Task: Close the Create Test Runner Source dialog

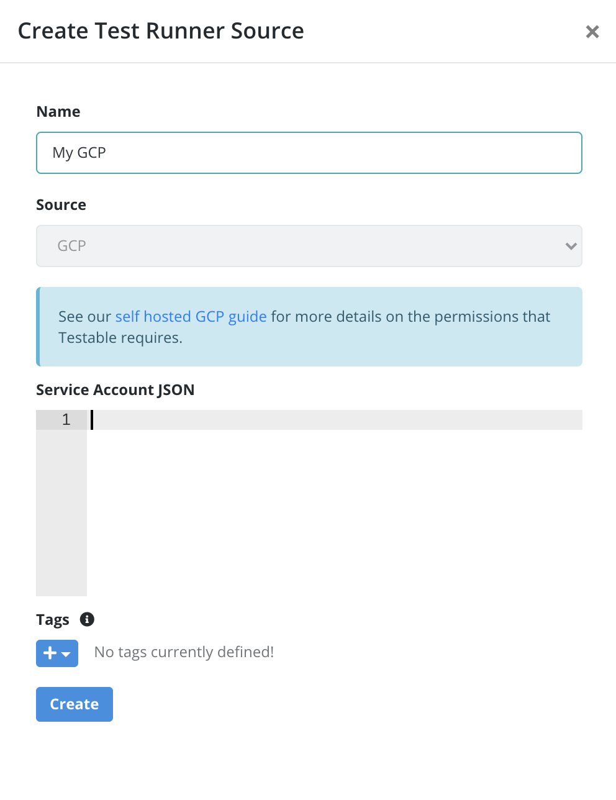Action: (x=592, y=32)
